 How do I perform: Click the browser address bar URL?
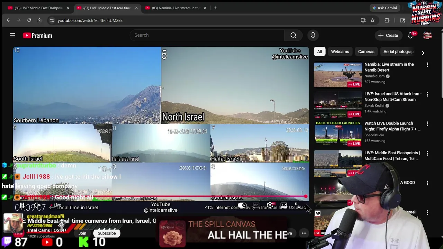90,20
